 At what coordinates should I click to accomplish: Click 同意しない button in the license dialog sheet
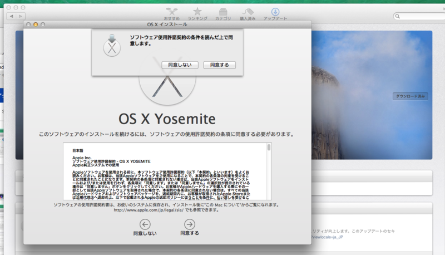(180, 65)
